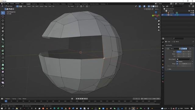The width and height of the screenshot is (195, 110).
Task: Toggle the camera view icon
Action: 159,27
